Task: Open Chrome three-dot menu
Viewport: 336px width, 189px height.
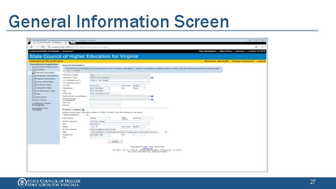Action: (263, 47)
